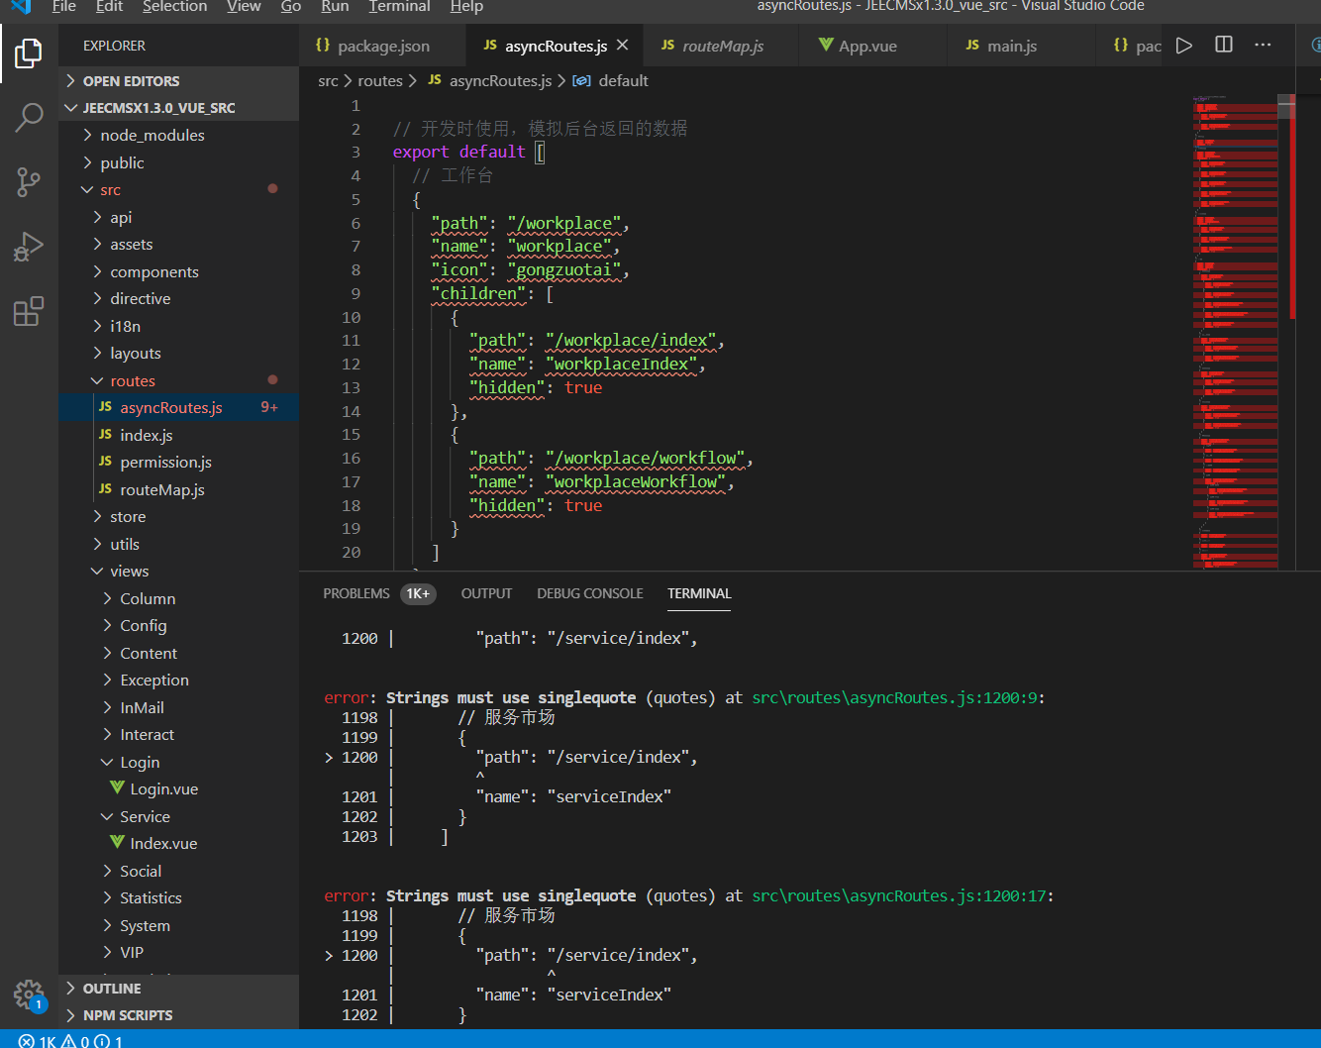Close the asyncRoutes.js tab
The height and width of the screenshot is (1048, 1321).
point(623,46)
